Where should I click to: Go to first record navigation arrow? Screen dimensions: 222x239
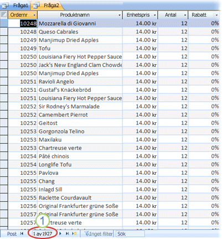click(22, 233)
